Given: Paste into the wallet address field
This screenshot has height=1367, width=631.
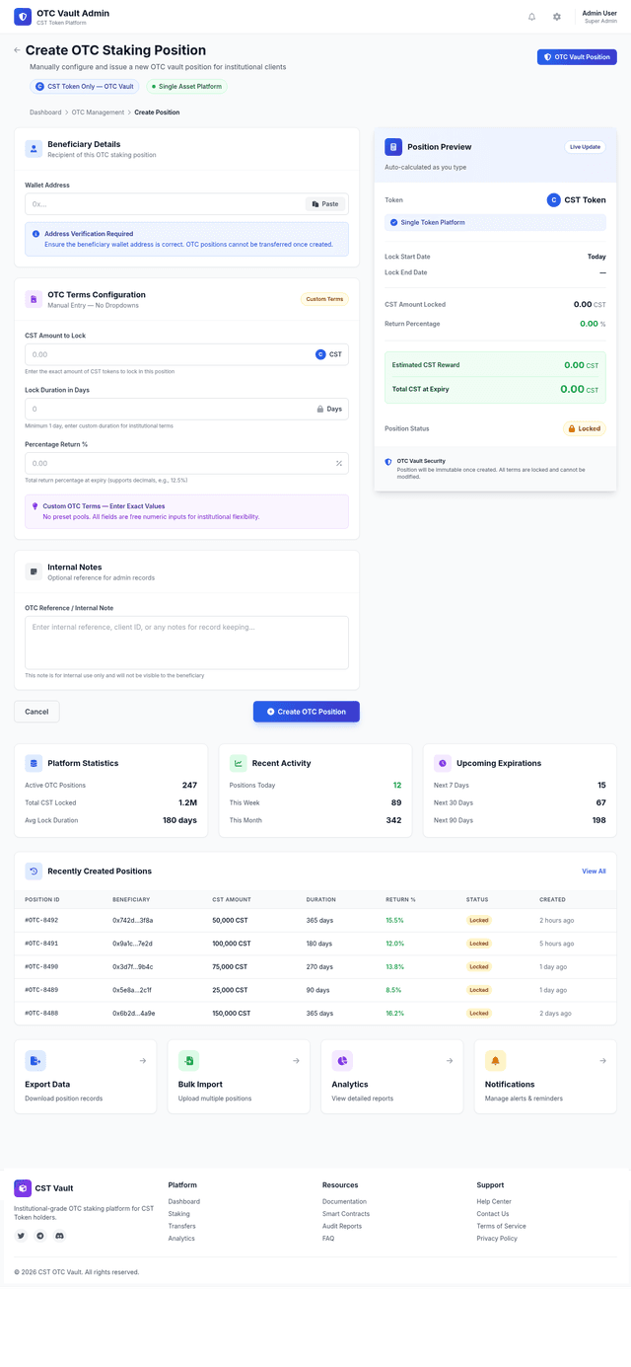Looking at the screenshot, I should (325, 204).
